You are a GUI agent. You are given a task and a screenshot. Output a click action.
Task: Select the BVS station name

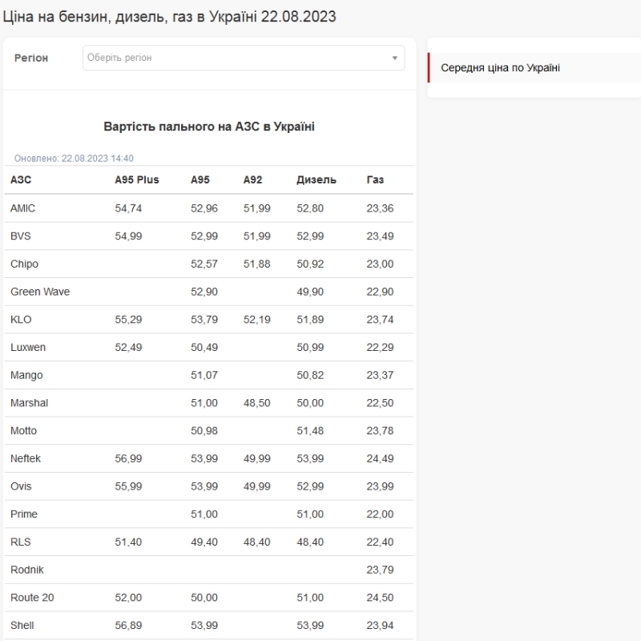(21, 236)
